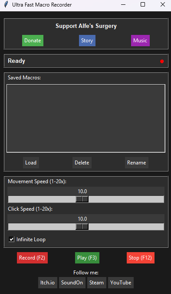
Task: Maximize the Ultra Fast Macro Recorder window
Action: click(143, 4)
